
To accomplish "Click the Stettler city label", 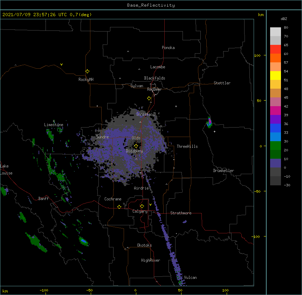I will point(222,83).
